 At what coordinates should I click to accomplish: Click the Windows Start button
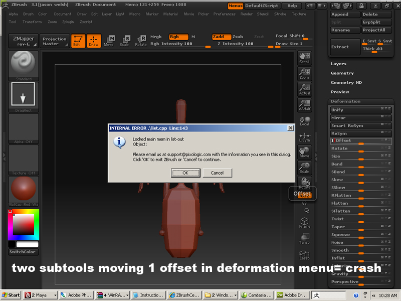pyautogui.click(x=11, y=295)
